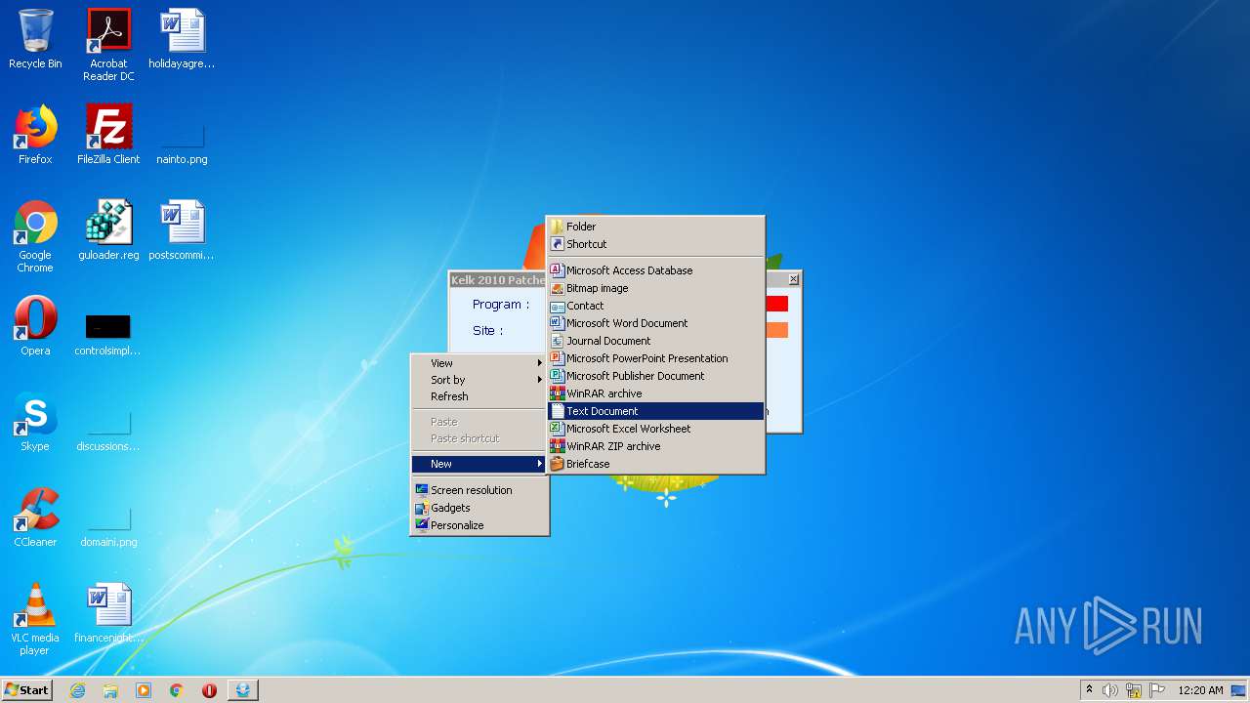This screenshot has width=1250, height=703.
Task: Create a new Contact
Action: (x=655, y=306)
